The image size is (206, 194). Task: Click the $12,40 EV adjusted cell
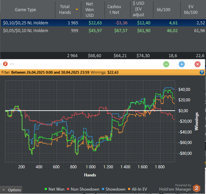144,23
